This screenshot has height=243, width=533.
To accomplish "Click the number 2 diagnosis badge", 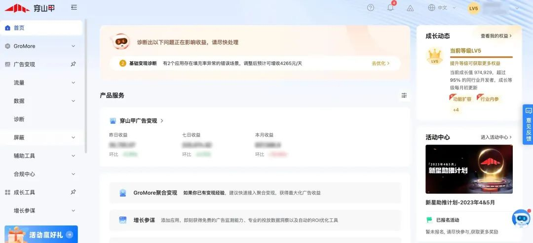I will (123, 63).
